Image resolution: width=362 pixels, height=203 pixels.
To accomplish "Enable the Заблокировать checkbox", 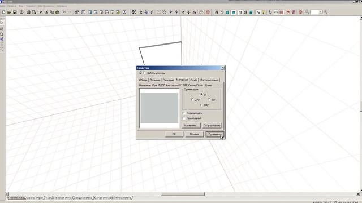I will (144, 73).
